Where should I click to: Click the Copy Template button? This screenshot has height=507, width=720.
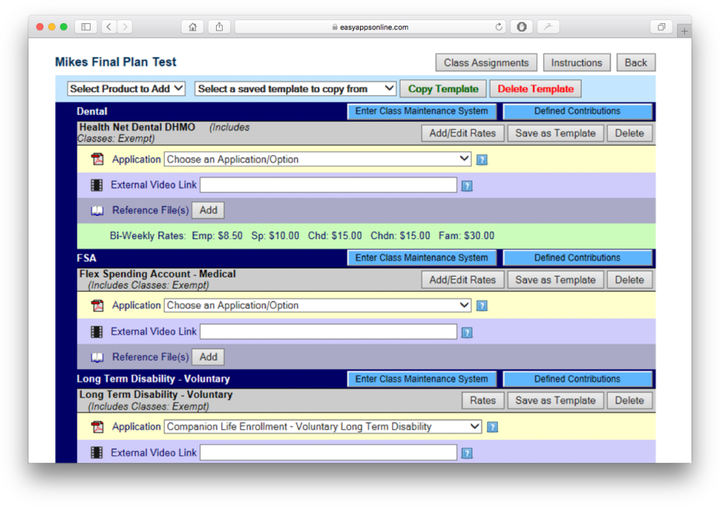coord(442,88)
